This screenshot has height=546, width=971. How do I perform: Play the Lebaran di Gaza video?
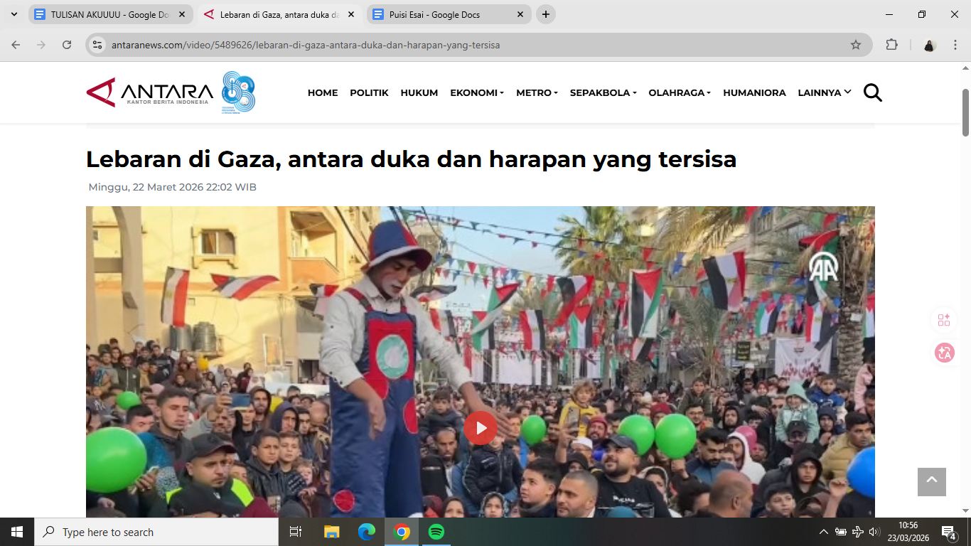[481, 428]
